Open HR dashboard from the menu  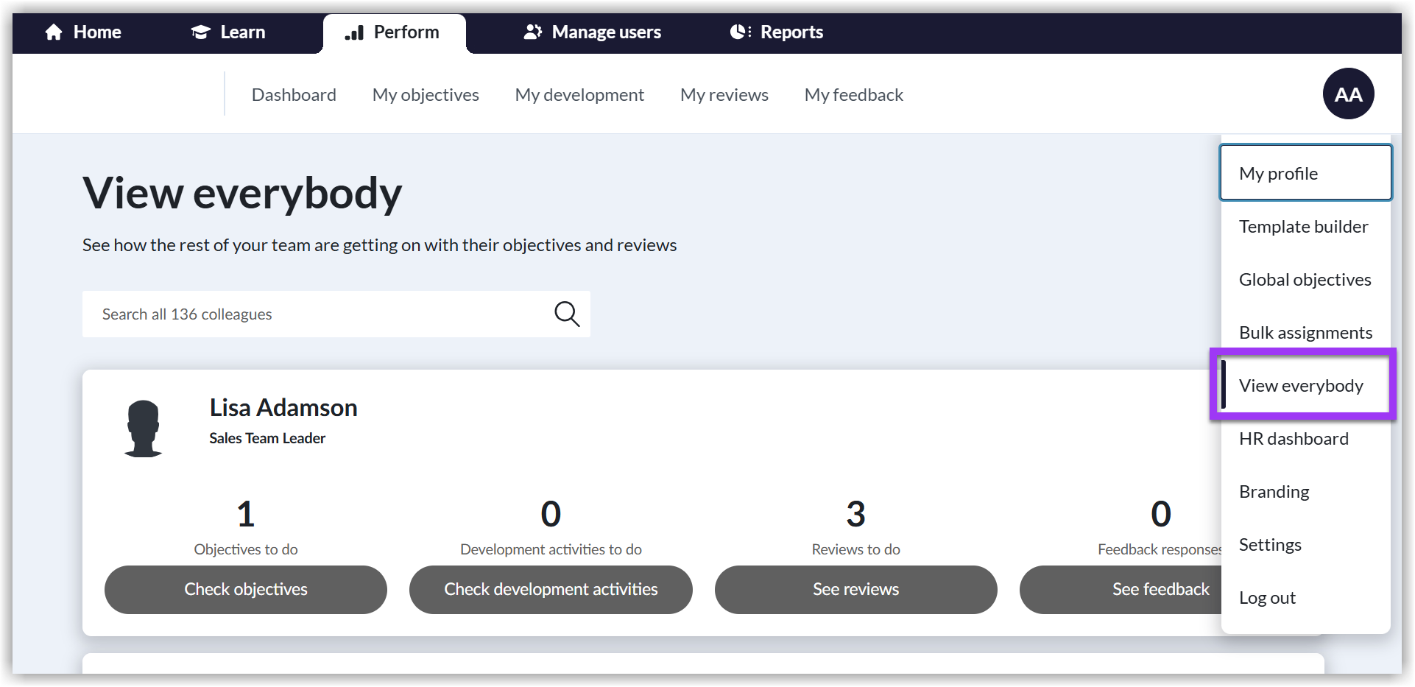tap(1294, 439)
